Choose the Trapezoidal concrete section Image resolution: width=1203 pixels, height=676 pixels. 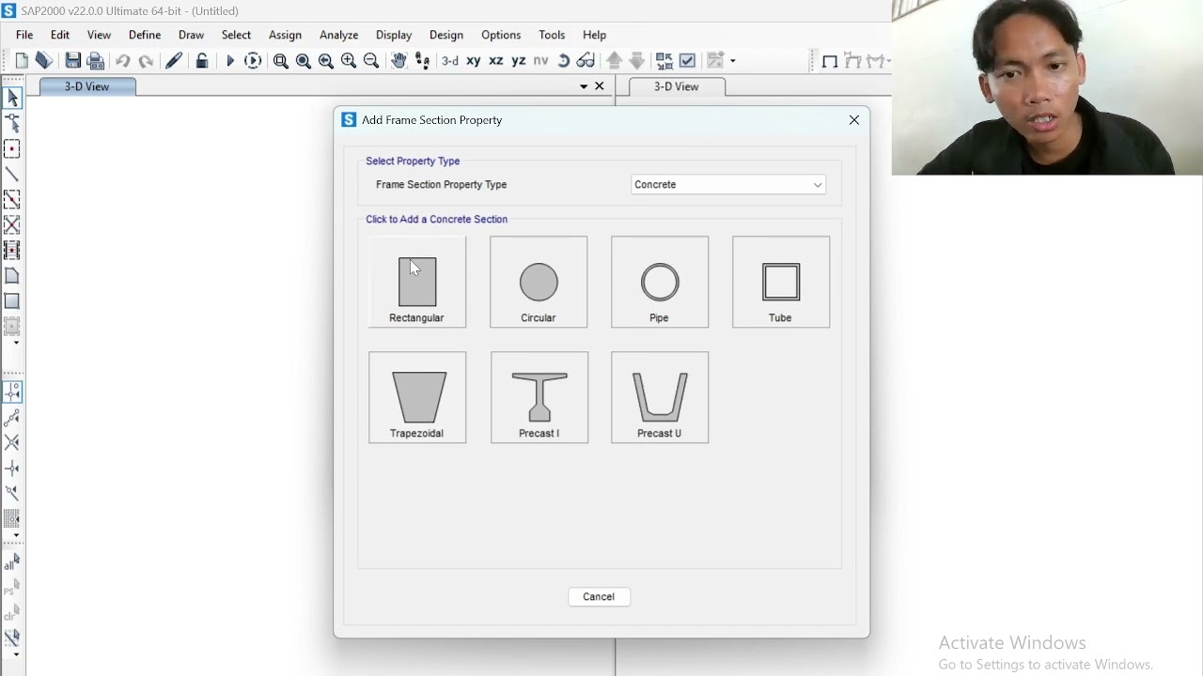point(417,397)
